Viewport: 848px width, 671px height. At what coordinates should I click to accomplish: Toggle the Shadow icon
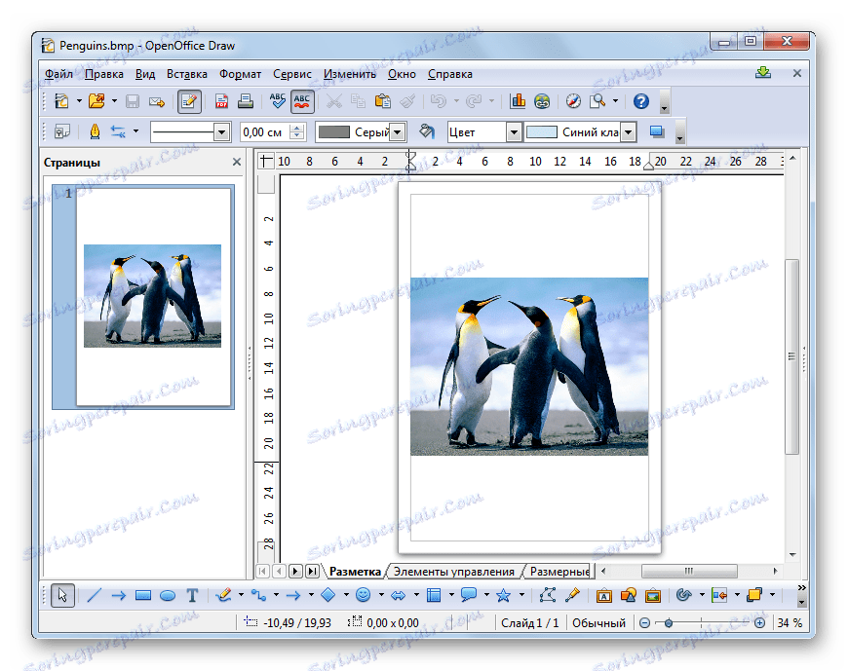(x=657, y=131)
